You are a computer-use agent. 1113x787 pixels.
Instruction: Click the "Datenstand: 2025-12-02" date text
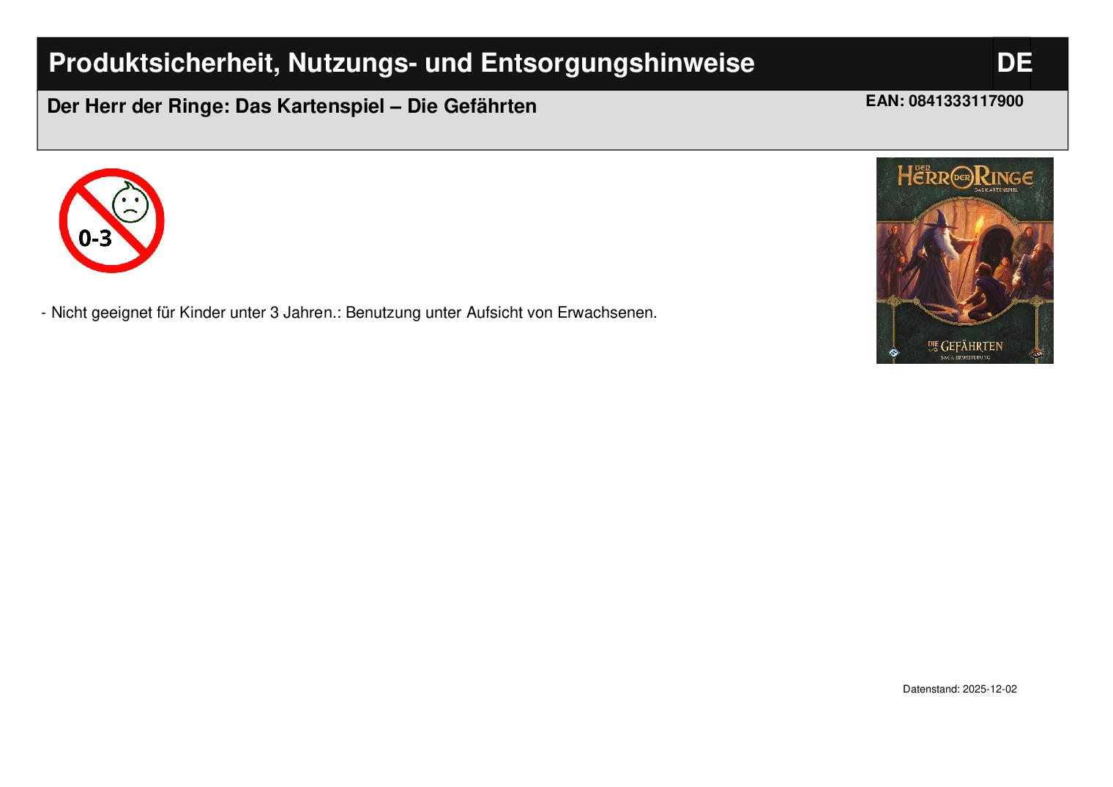pos(959,690)
